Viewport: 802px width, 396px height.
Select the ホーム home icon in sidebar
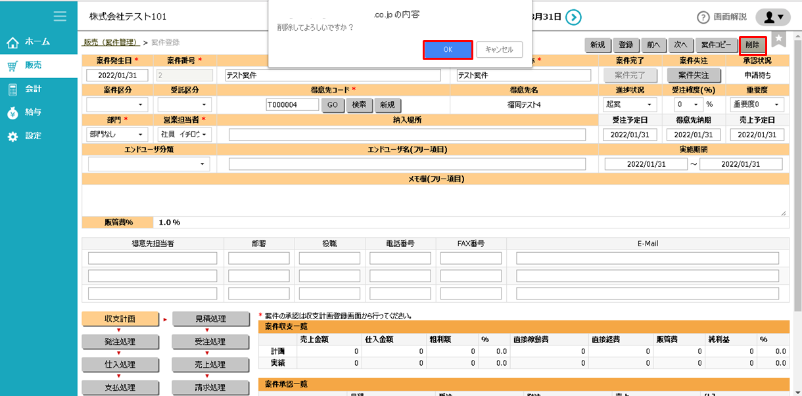point(14,41)
